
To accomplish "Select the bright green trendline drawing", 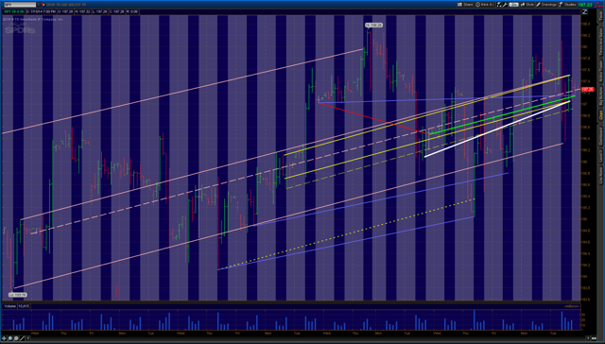I will (x=502, y=115).
